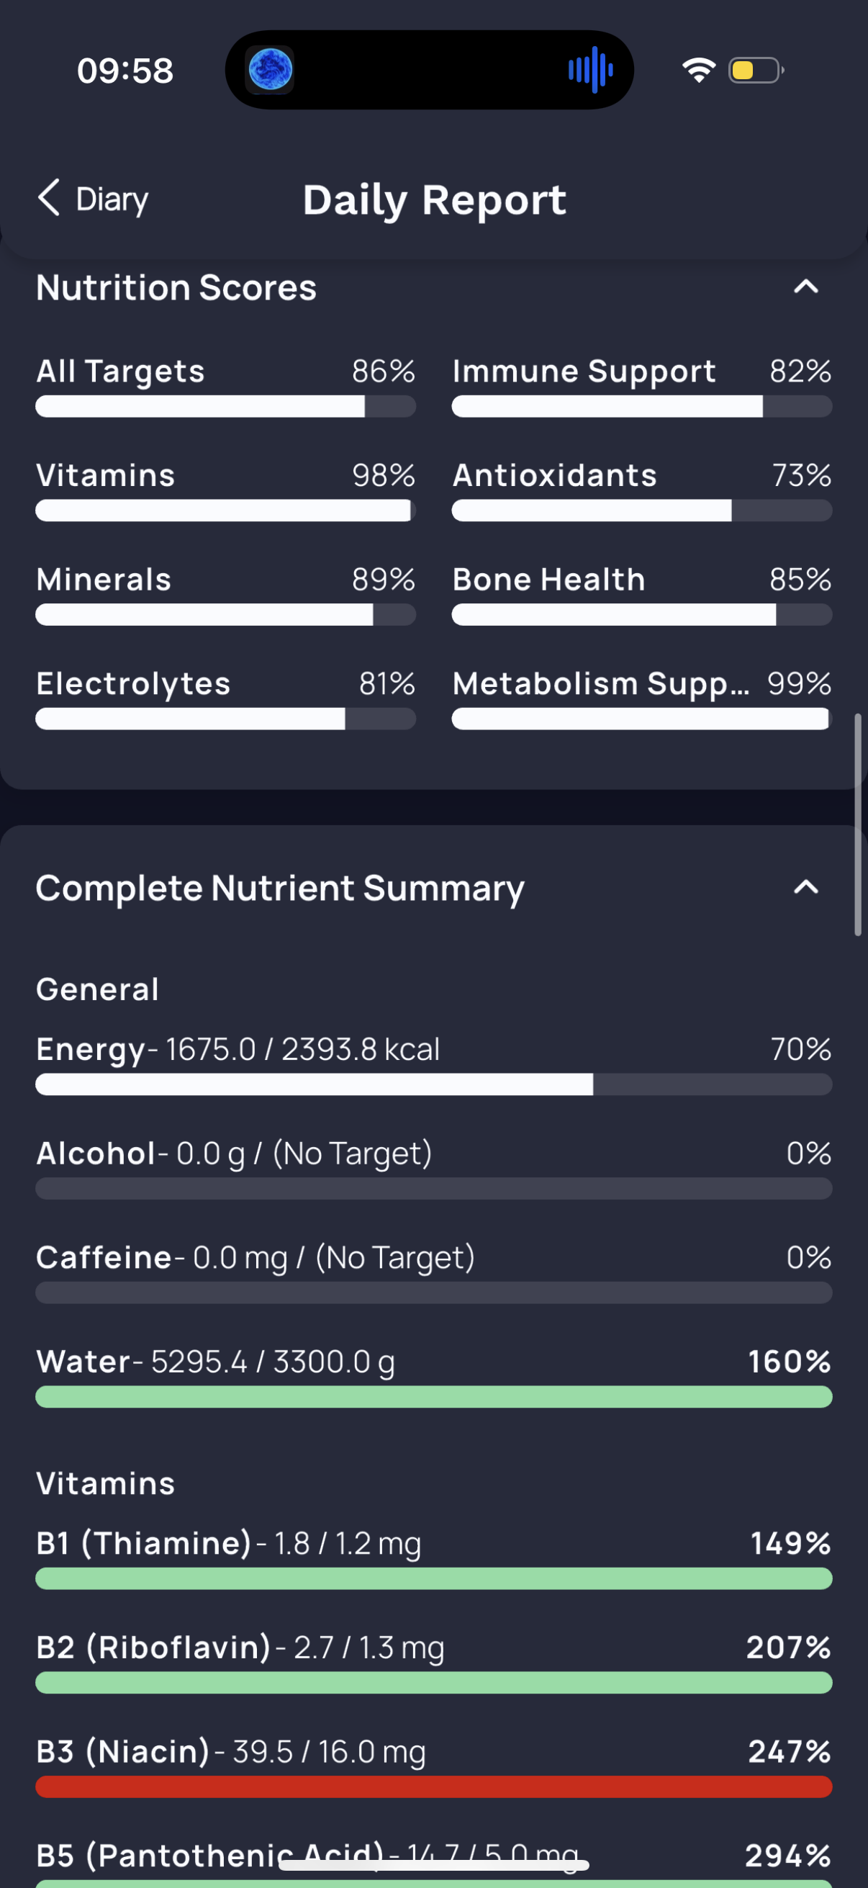
Task: Collapse the Complete Nutrient Summary section
Action: [x=805, y=888]
